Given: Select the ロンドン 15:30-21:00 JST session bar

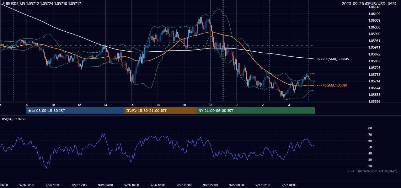Looking at the screenshot, I should point(161,111).
